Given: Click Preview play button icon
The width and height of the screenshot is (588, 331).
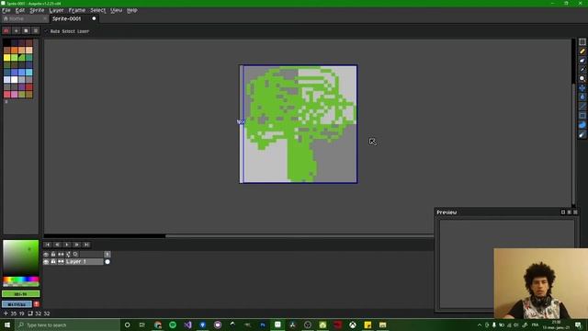Looking at the screenshot, I should 570,212.
